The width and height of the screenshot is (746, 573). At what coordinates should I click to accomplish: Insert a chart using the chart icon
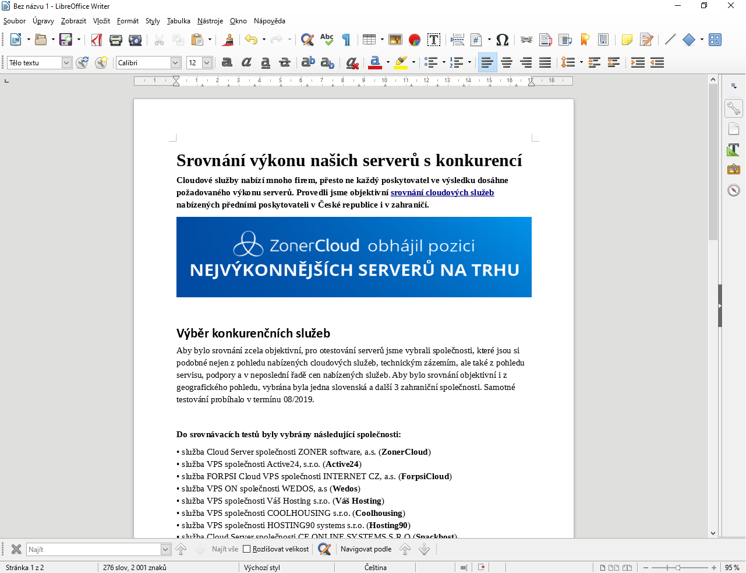(415, 40)
